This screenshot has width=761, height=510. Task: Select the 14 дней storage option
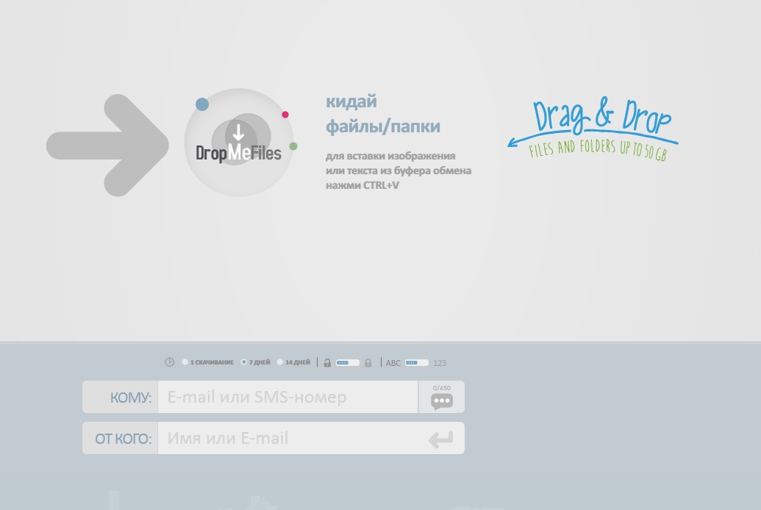click(280, 362)
